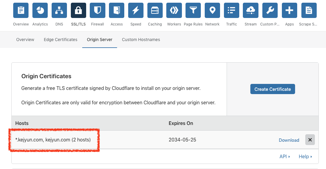Switch to the Edge Certificates tab
326x169 pixels.
tap(61, 40)
